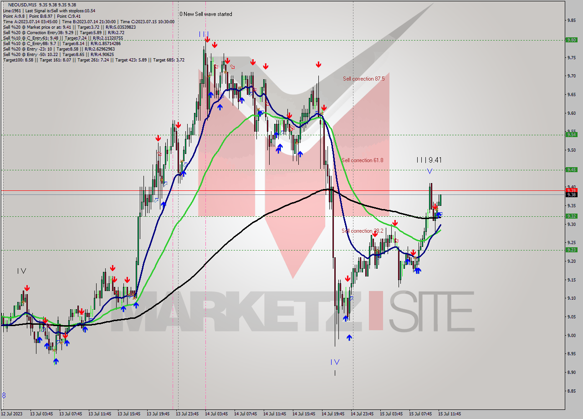Click the '13 Jul 23:45' time axis label
The height and width of the screenshot is (419, 583).
click(x=187, y=414)
